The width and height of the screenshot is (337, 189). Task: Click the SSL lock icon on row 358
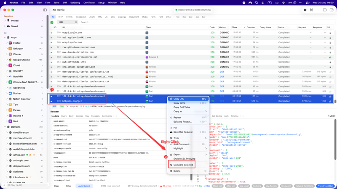tap(330, 33)
